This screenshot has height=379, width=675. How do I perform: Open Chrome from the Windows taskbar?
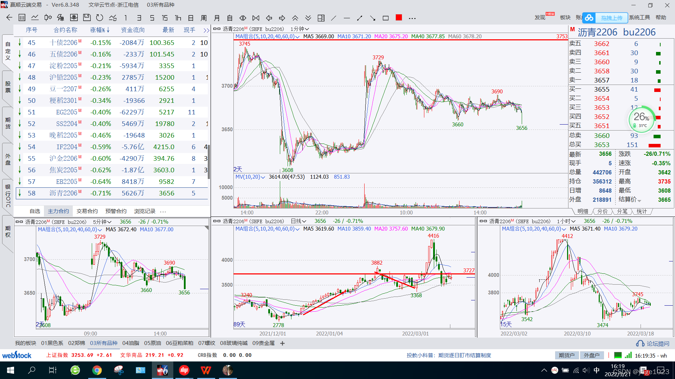97,370
